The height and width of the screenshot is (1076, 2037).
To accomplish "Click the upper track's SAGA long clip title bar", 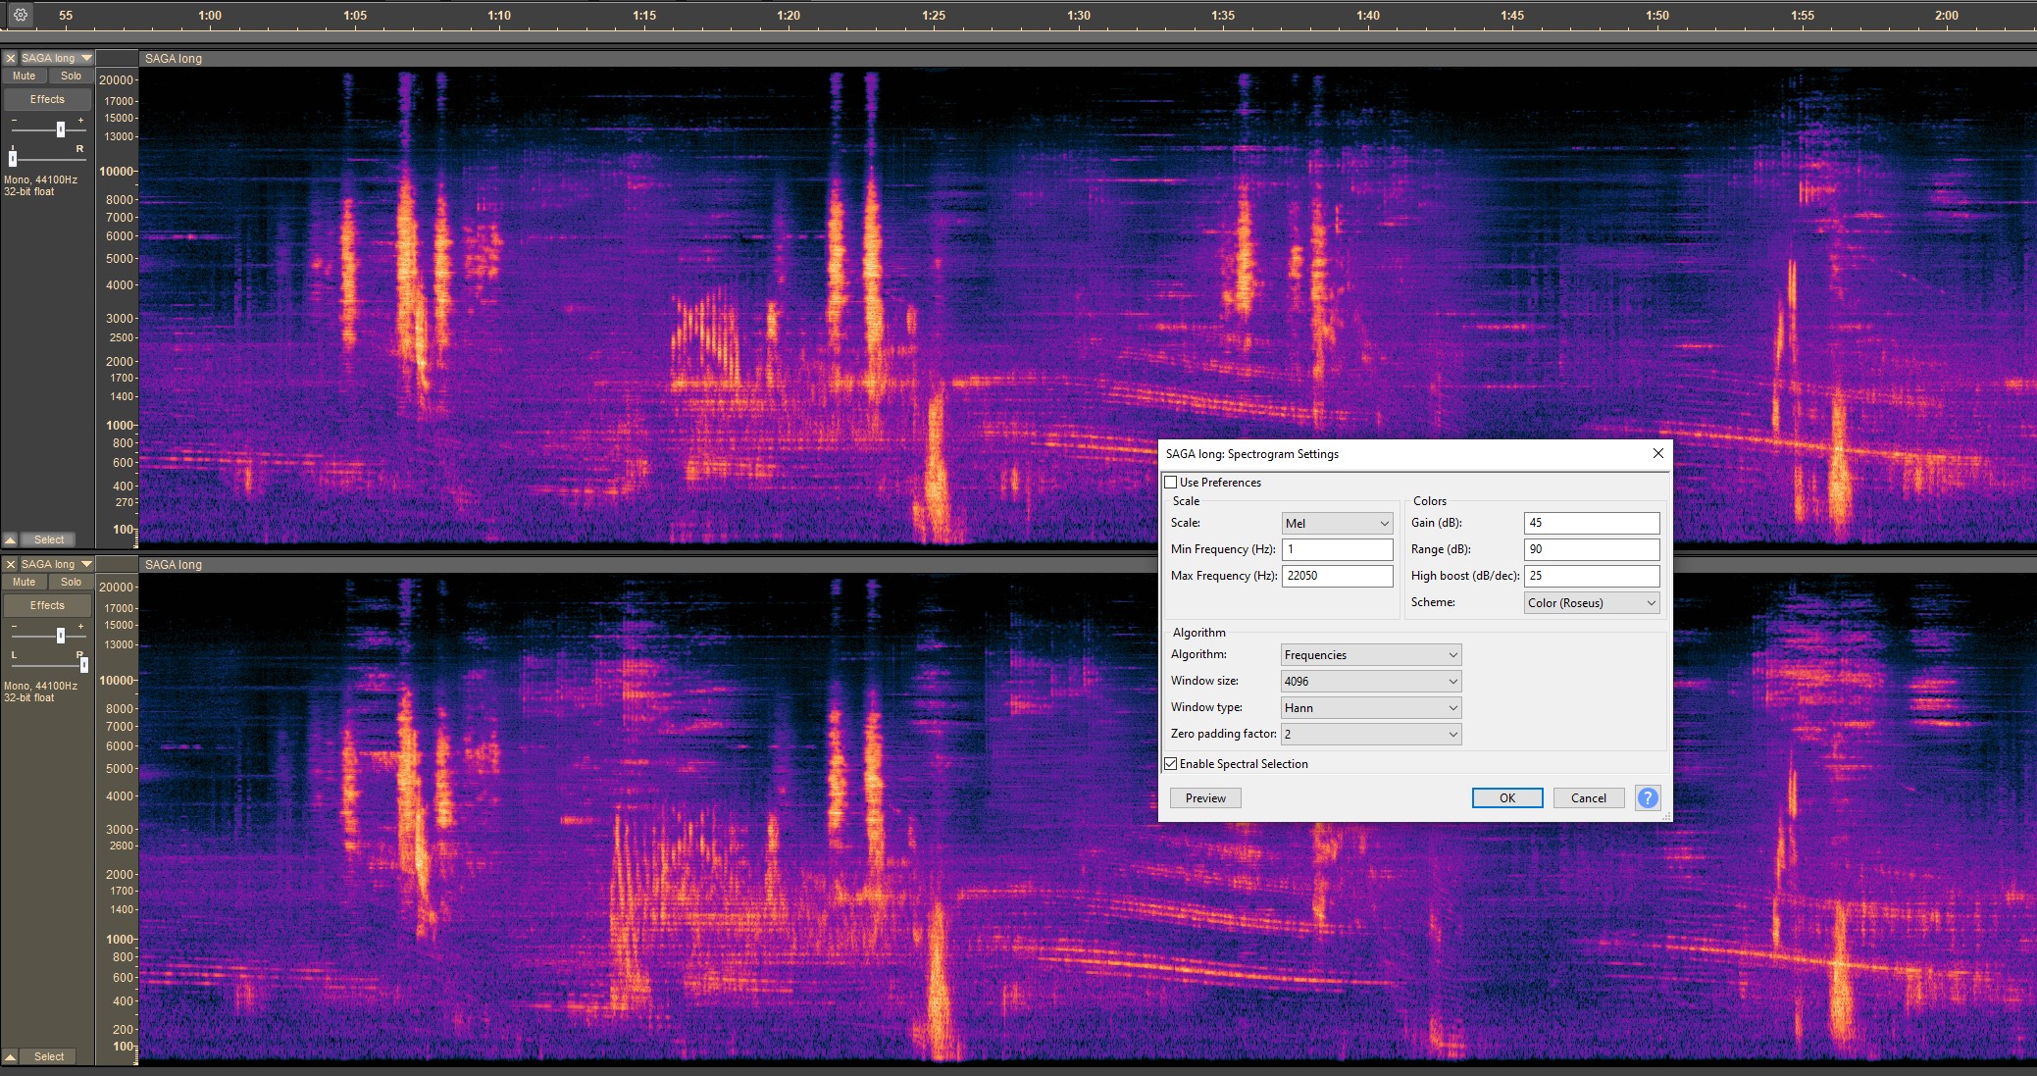I will click(x=1088, y=58).
